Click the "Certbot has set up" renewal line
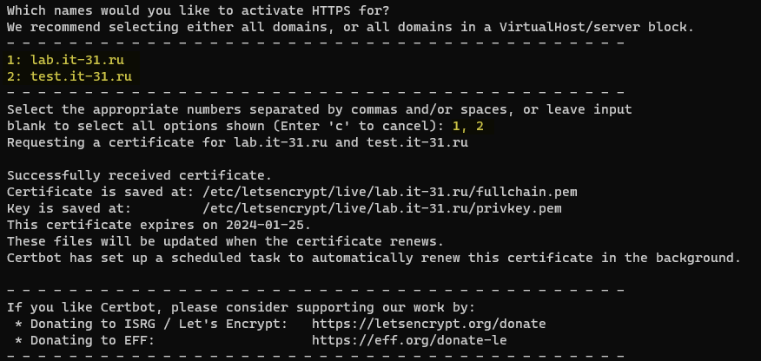Screen dimensions: 761x361 374,258
